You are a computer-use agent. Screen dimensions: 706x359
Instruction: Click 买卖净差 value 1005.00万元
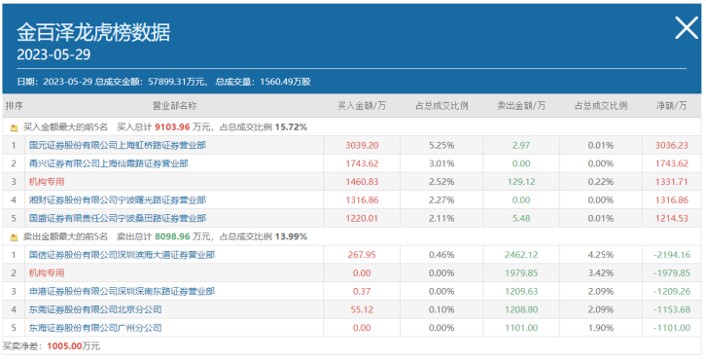tap(73, 346)
